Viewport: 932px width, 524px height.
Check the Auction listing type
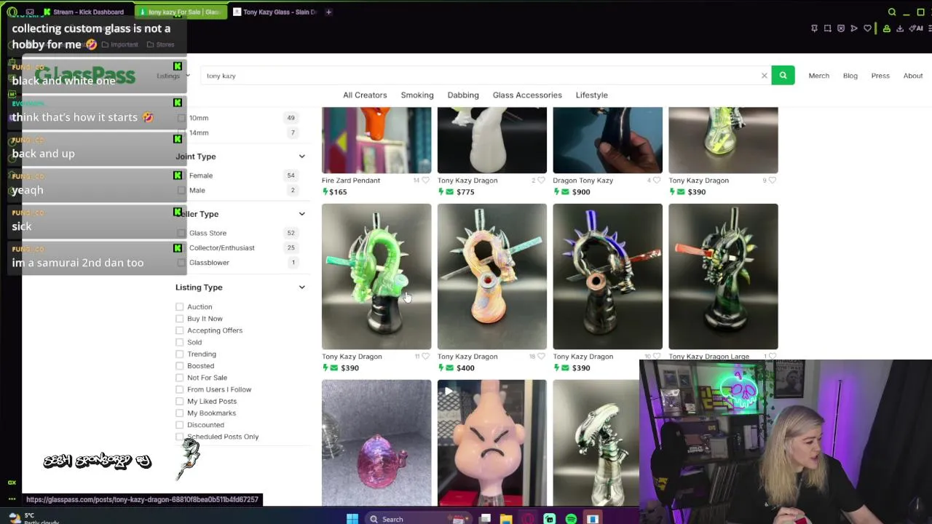[x=180, y=306]
